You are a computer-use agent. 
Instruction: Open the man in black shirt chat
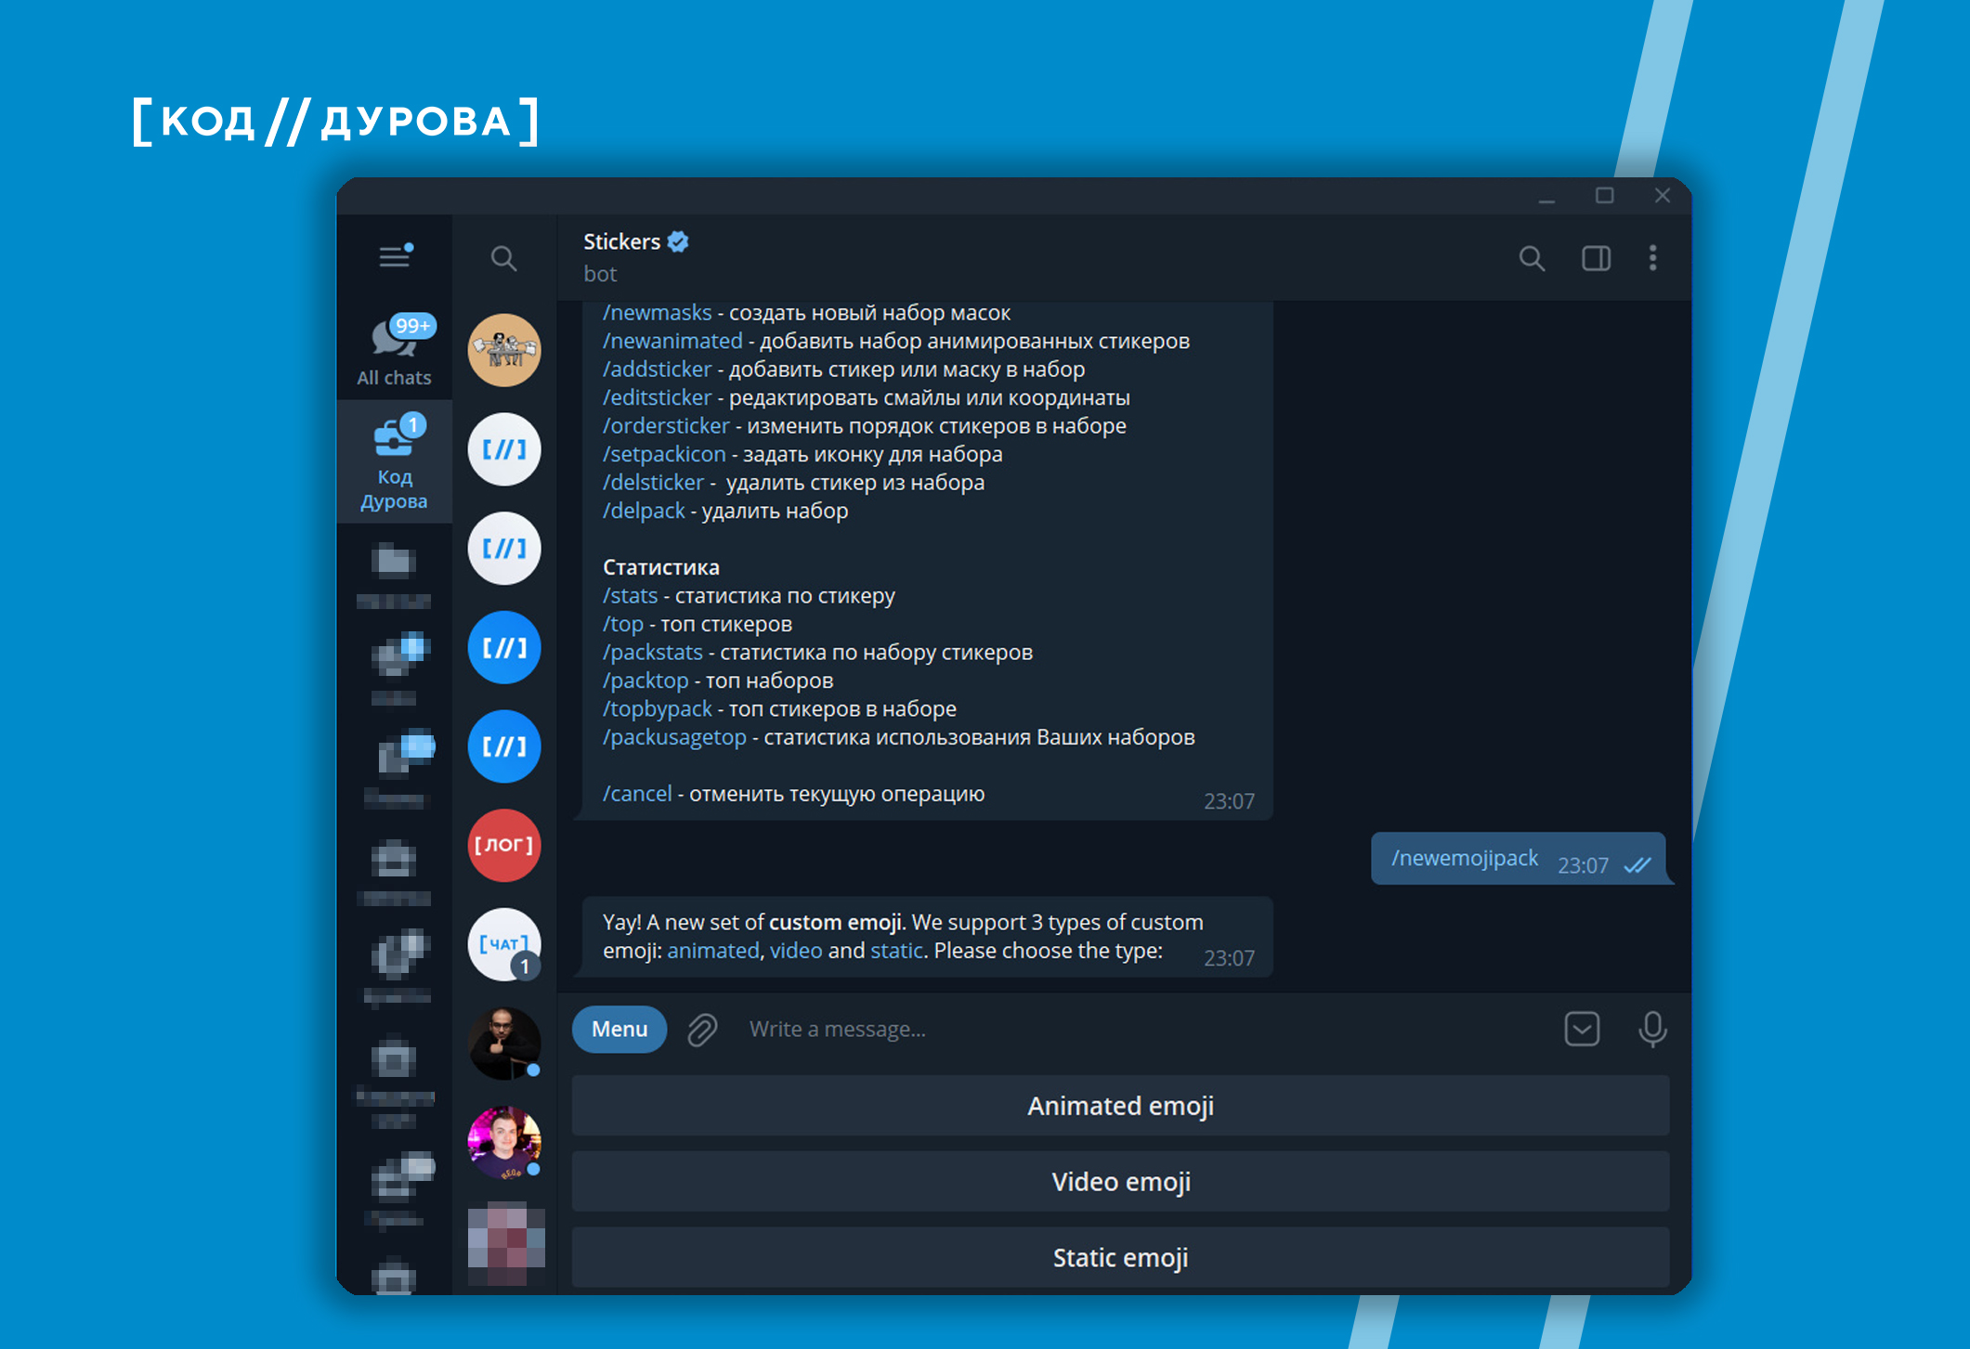[504, 1044]
